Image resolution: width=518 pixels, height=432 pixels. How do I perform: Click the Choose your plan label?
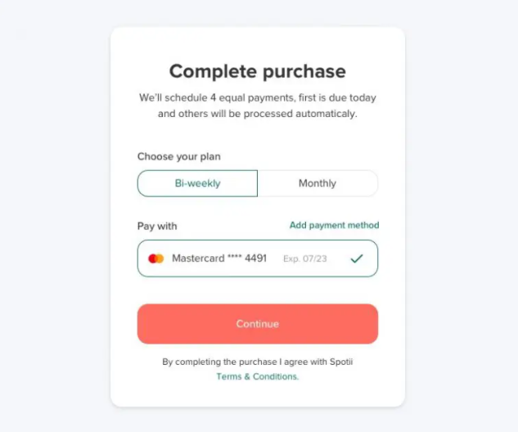tap(179, 156)
